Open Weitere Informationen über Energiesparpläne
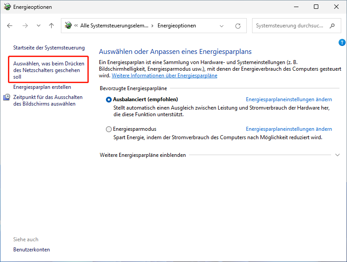Viewport: 347px width, 262px height. (x=164, y=76)
